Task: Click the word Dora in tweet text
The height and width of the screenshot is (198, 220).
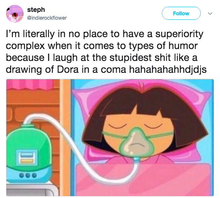Action: coord(68,69)
